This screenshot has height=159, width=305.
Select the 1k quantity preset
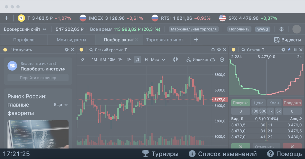pos(270,111)
